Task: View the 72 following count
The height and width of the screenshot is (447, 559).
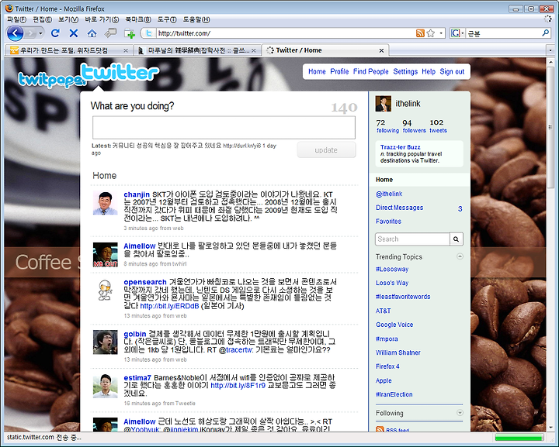Action: click(x=387, y=126)
